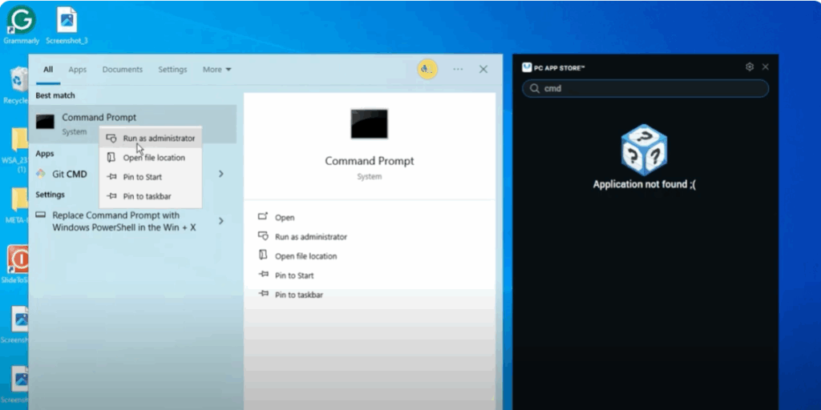Click the shield icon beside right-pane Run as administrator

point(263,236)
